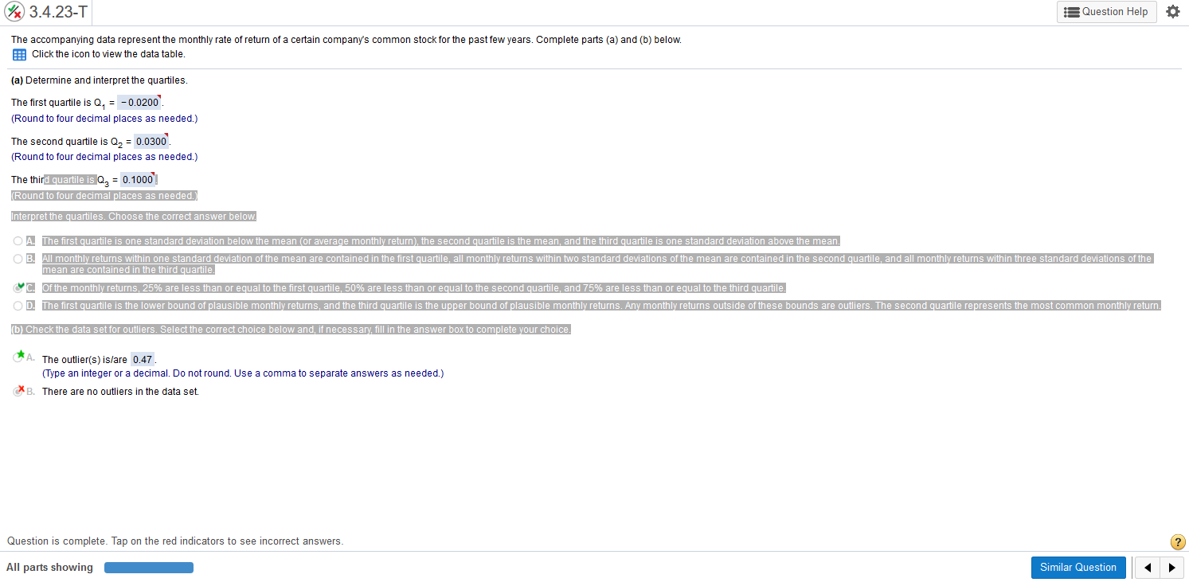Image resolution: width=1189 pixels, height=582 pixels.
Task: Select radio button D in the quartile interpretation
Action: point(18,305)
